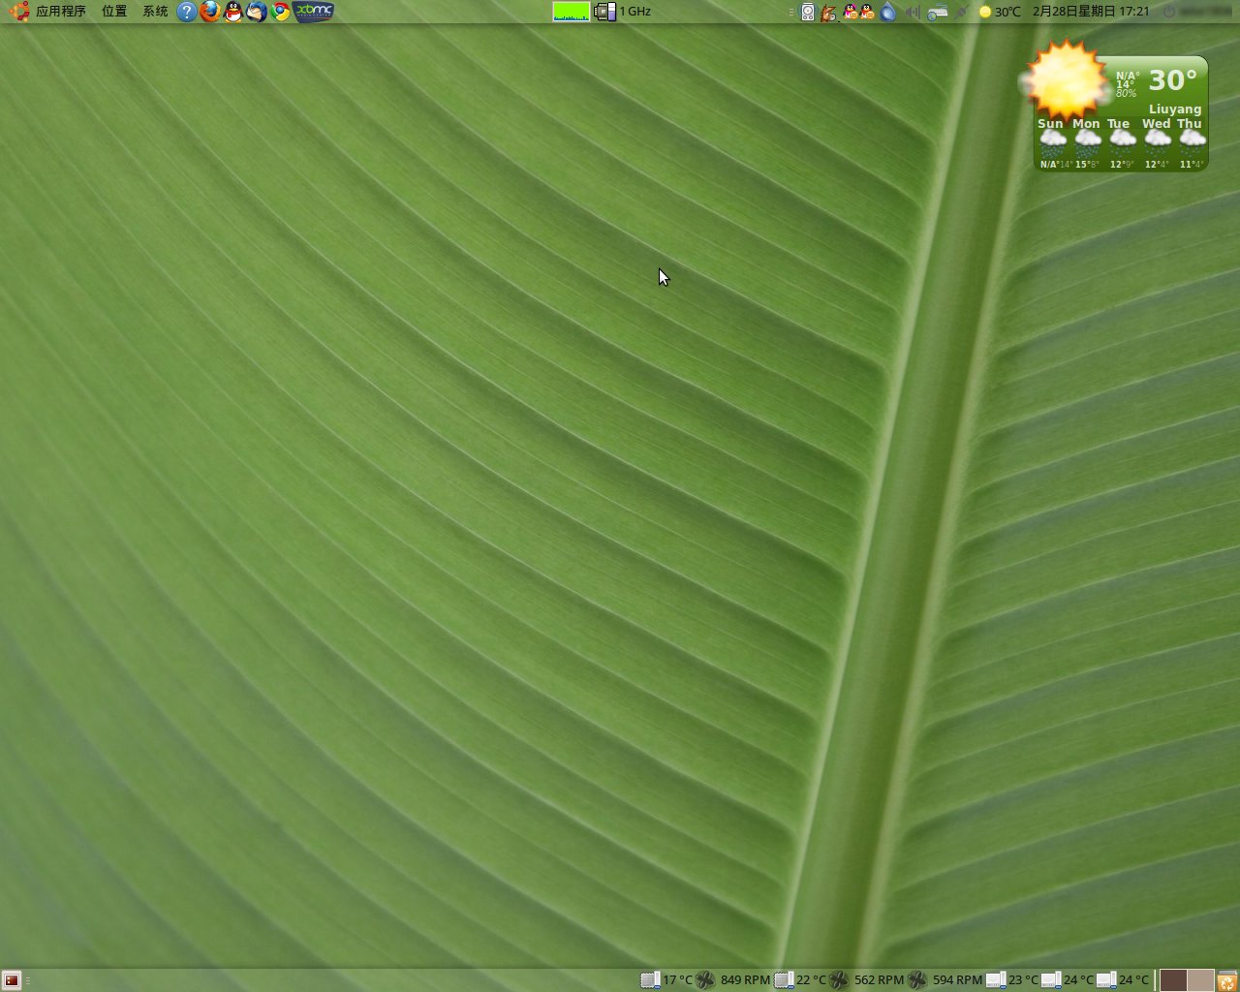The width and height of the screenshot is (1240, 992).
Task: Click the 1 GHz CPU frequency text
Action: 635,12
